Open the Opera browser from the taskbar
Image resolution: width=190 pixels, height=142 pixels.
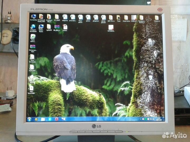point(56,119)
